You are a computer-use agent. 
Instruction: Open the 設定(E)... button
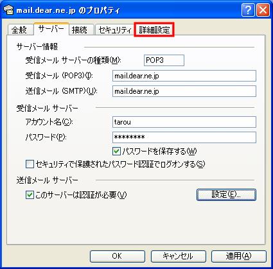226,195
